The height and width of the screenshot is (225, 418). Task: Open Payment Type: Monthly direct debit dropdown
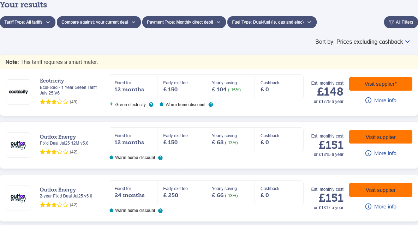pyautogui.click(x=184, y=22)
